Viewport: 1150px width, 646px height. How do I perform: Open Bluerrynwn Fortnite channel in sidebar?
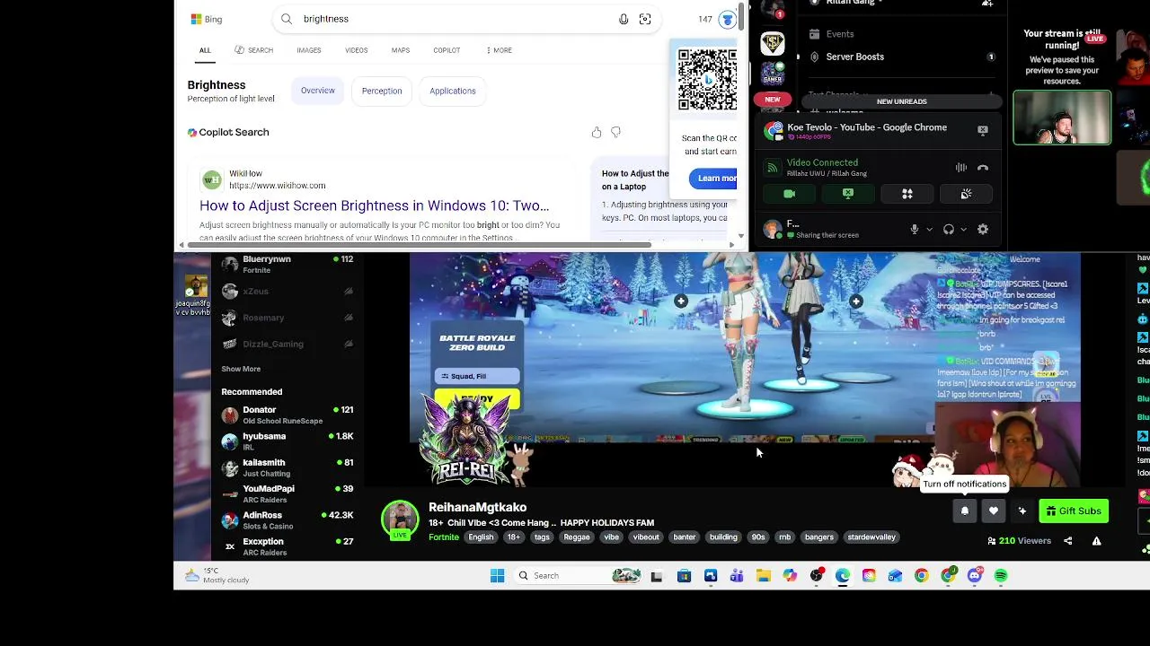click(287, 265)
